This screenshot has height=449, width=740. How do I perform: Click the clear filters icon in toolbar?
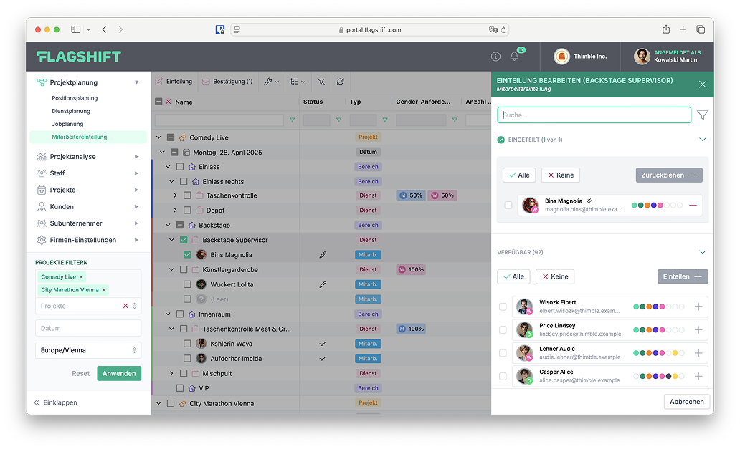(321, 82)
